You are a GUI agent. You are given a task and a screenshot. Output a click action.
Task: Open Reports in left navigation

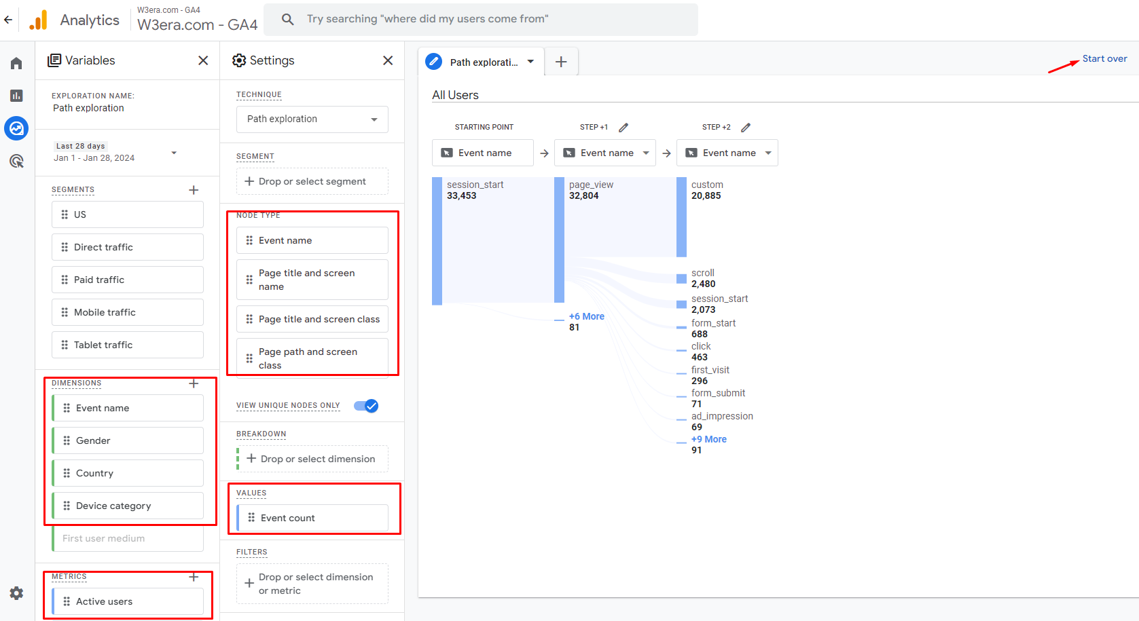pos(16,96)
